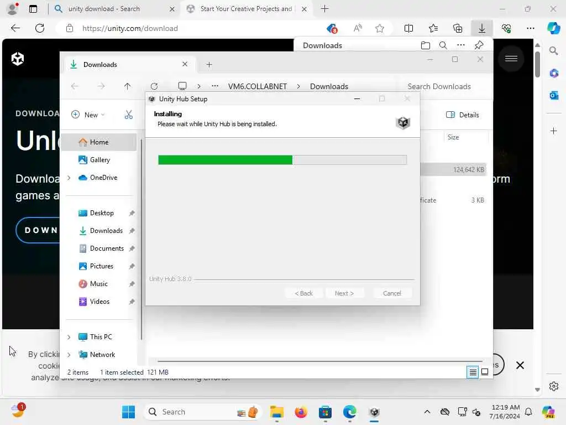This screenshot has width=566, height=425.
Task: Reload the unity.com page in Edge
Action: 40,28
